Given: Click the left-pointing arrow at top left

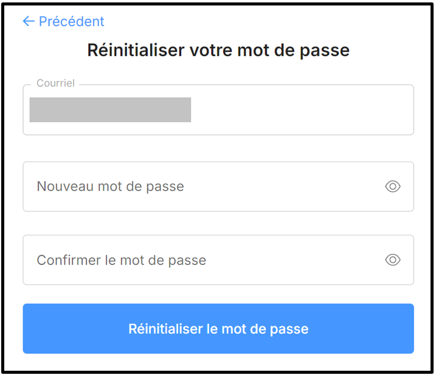Looking at the screenshot, I should pyautogui.click(x=28, y=21).
